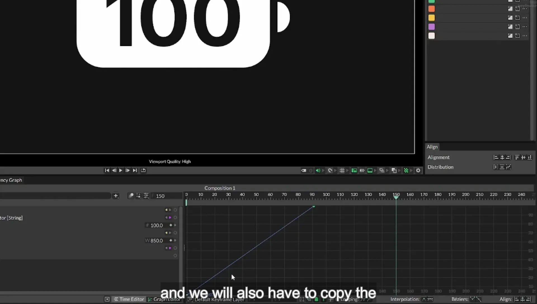The width and height of the screenshot is (537, 304).
Task: Expand options arrow beside checkerboard icon
Action: tap(411, 170)
